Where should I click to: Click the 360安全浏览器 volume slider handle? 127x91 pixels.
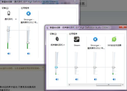coord(114,67)
